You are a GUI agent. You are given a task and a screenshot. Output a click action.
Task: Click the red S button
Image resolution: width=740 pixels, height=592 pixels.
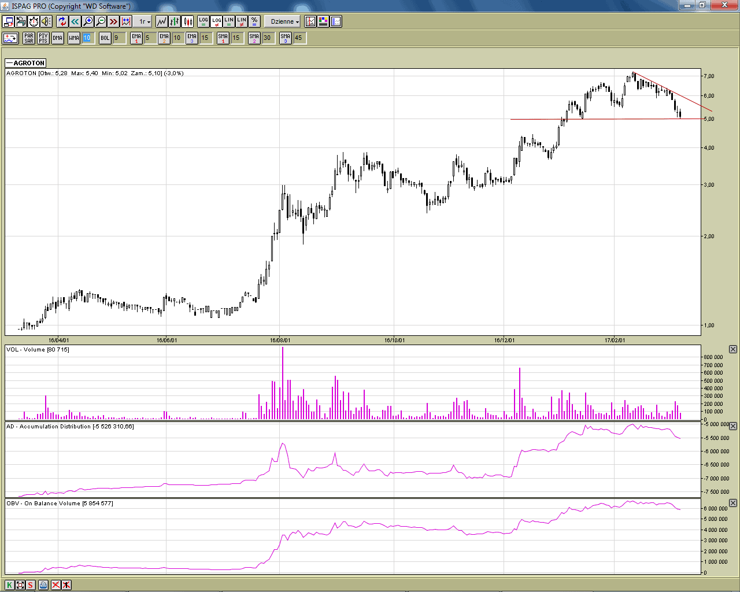(x=31, y=584)
